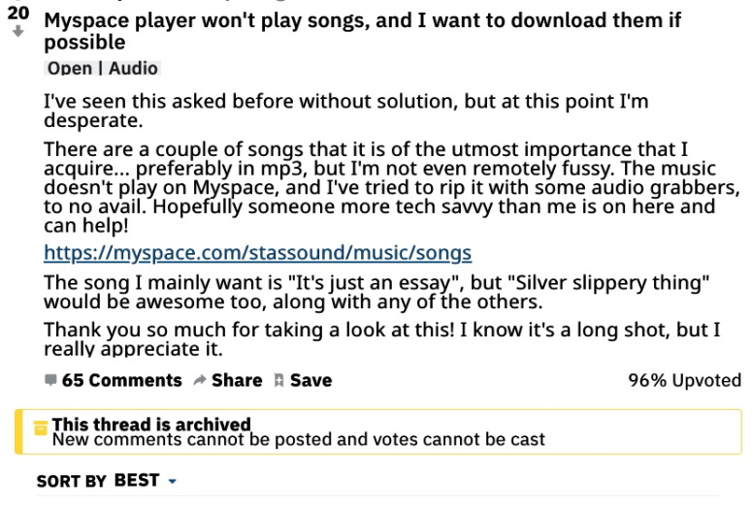The width and height of the screenshot is (752, 507).
Task: Click the speech bubble comments icon
Action: pos(50,380)
